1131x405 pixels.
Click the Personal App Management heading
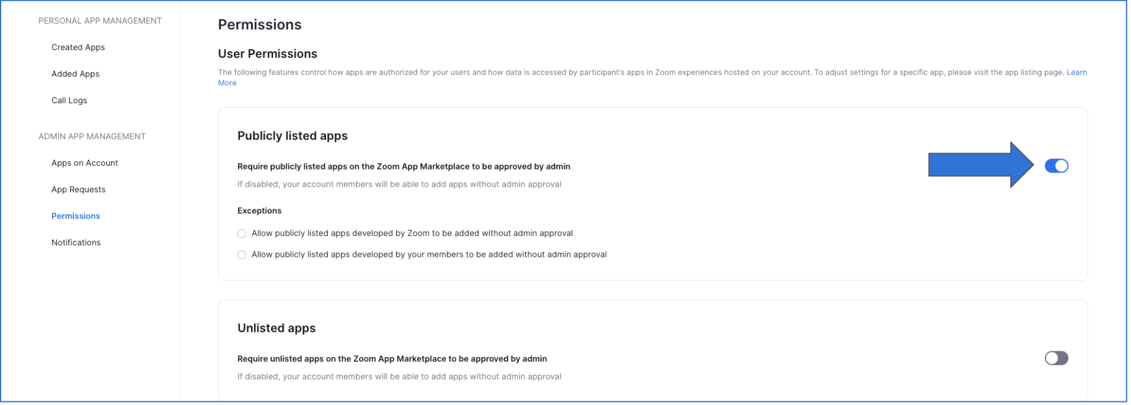tap(100, 21)
